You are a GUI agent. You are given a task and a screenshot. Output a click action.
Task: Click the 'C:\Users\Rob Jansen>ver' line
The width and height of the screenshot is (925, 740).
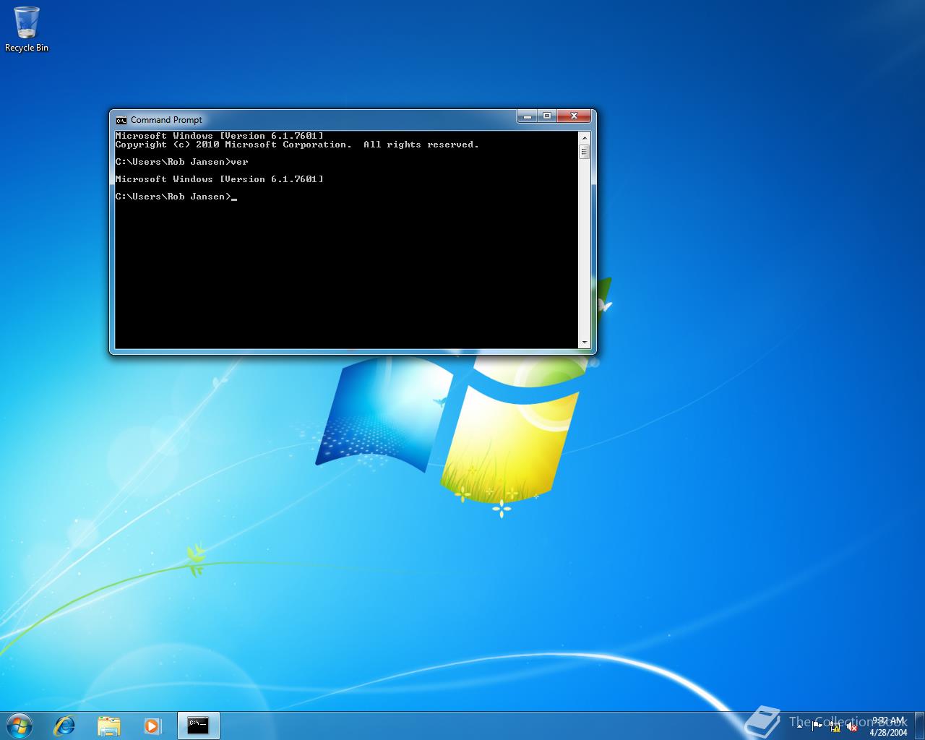(181, 162)
